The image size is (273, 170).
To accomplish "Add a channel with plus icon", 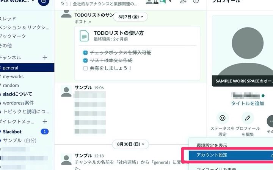I will (45, 57).
